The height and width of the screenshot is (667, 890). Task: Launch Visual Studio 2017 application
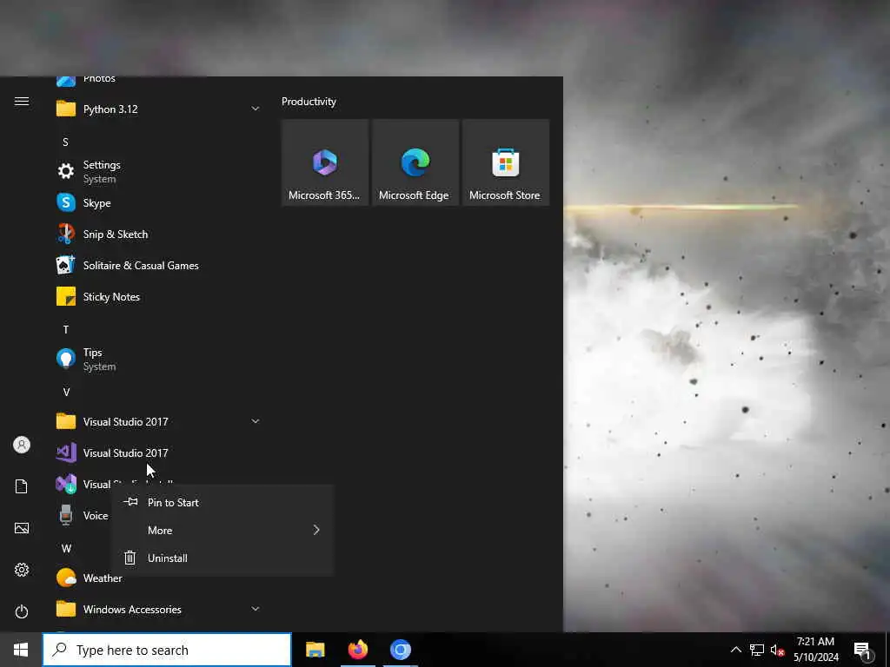coord(158,452)
